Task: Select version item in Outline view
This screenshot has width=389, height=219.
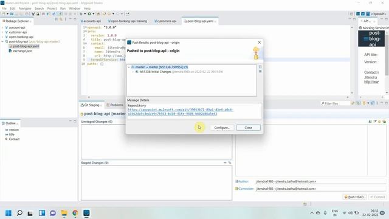Action: pos(12,130)
